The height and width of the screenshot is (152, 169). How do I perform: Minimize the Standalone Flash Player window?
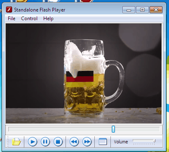[x=129, y=10]
